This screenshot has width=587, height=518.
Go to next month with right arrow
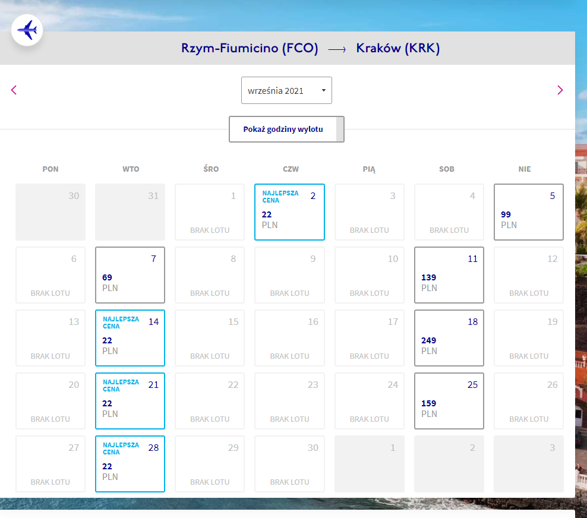click(560, 90)
